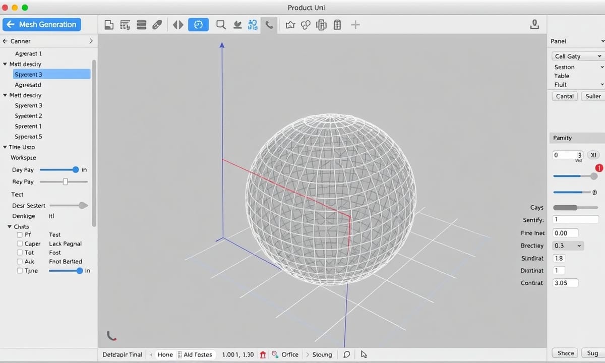Click the colored search icon beside Orfice

275,354
